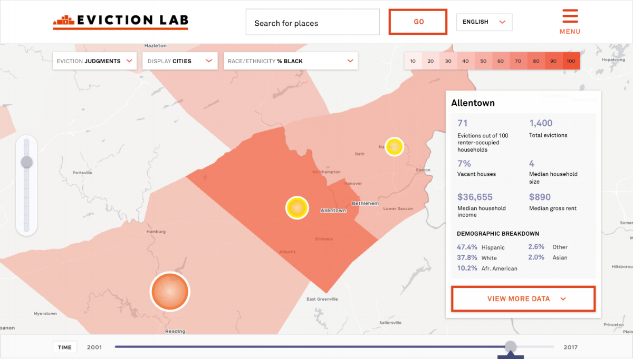
Task: Select legend swatch 30
Action: pos(448,61)
